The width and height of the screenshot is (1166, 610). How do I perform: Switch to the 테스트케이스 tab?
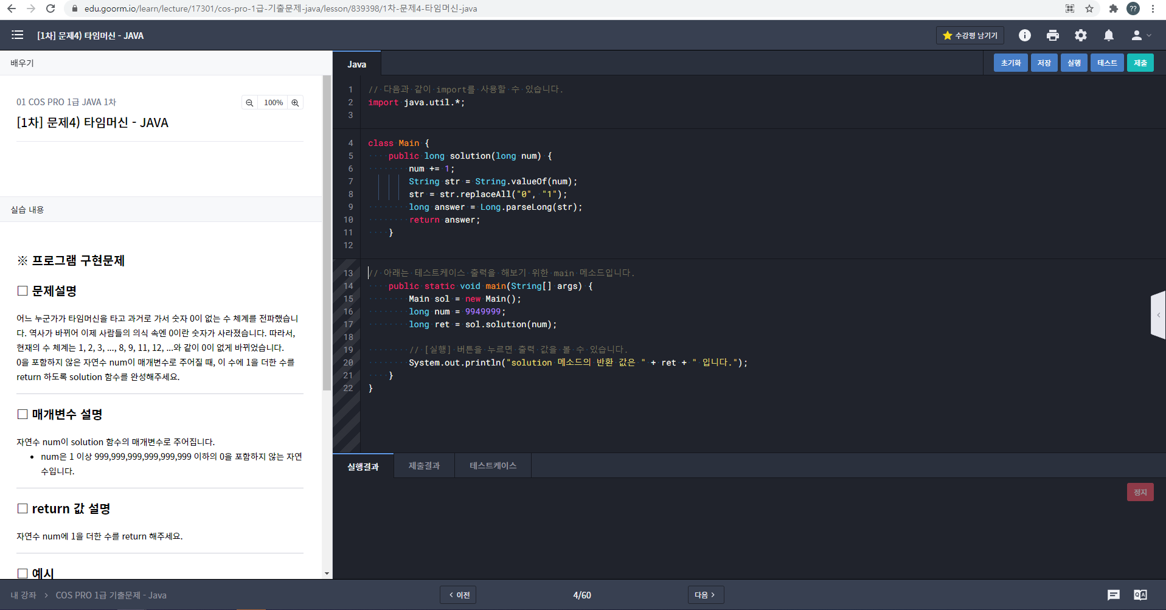click(x=493, y=466)
